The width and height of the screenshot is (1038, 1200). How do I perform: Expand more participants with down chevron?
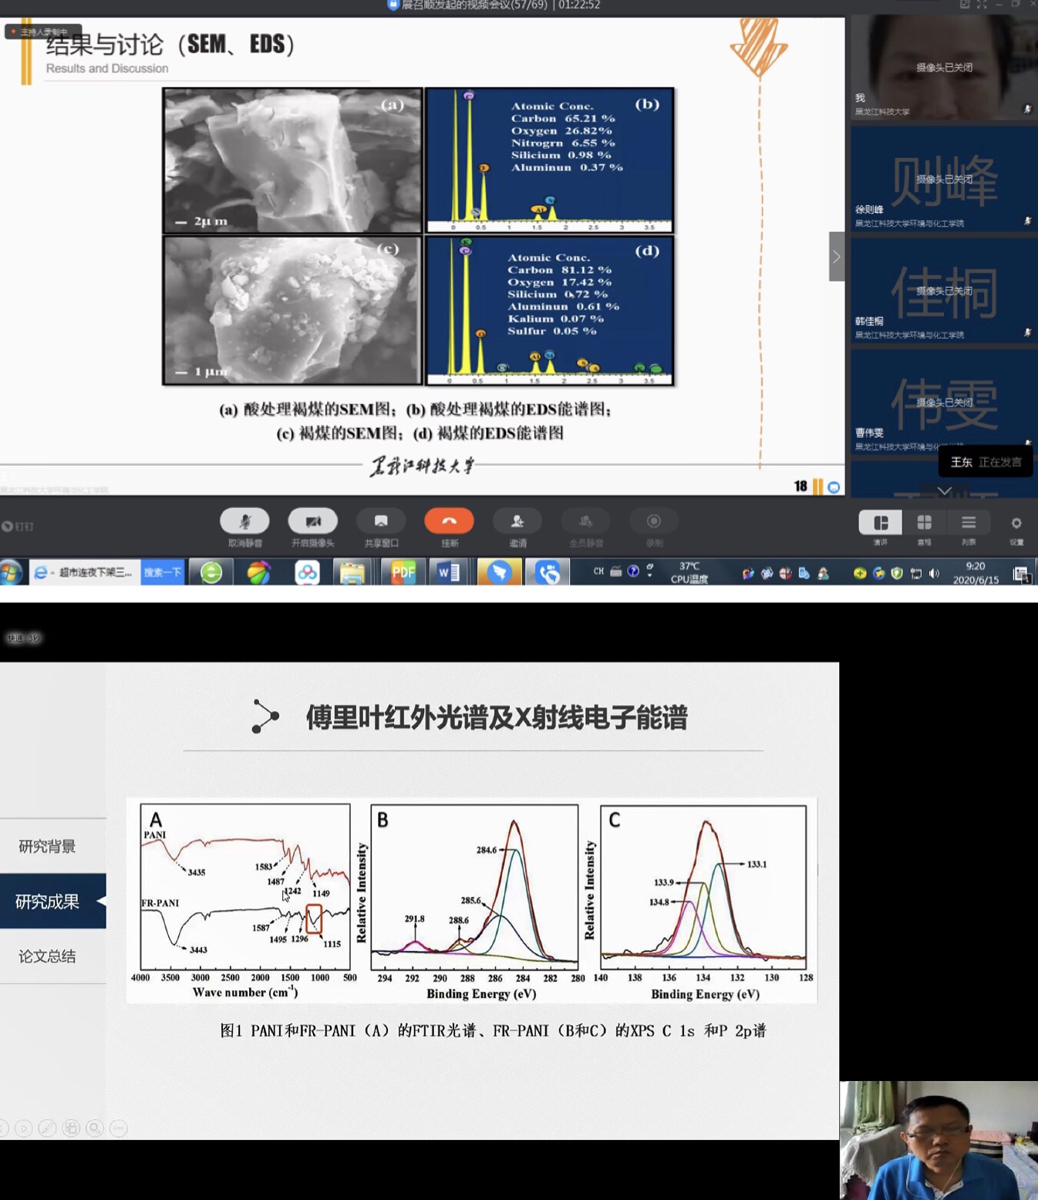[944, 490]
